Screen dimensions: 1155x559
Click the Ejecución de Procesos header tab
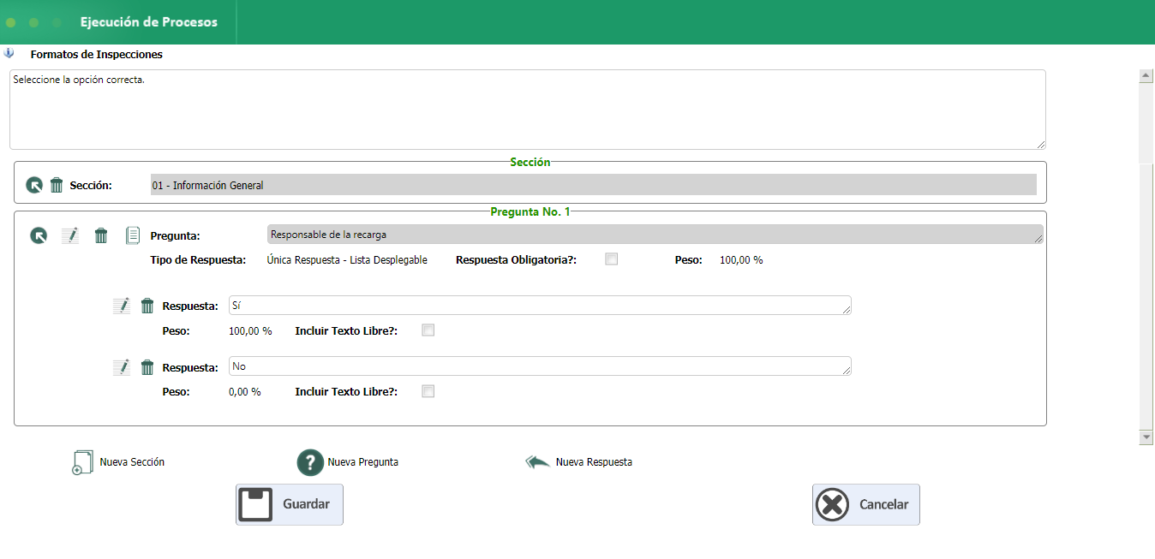[149, 22]
